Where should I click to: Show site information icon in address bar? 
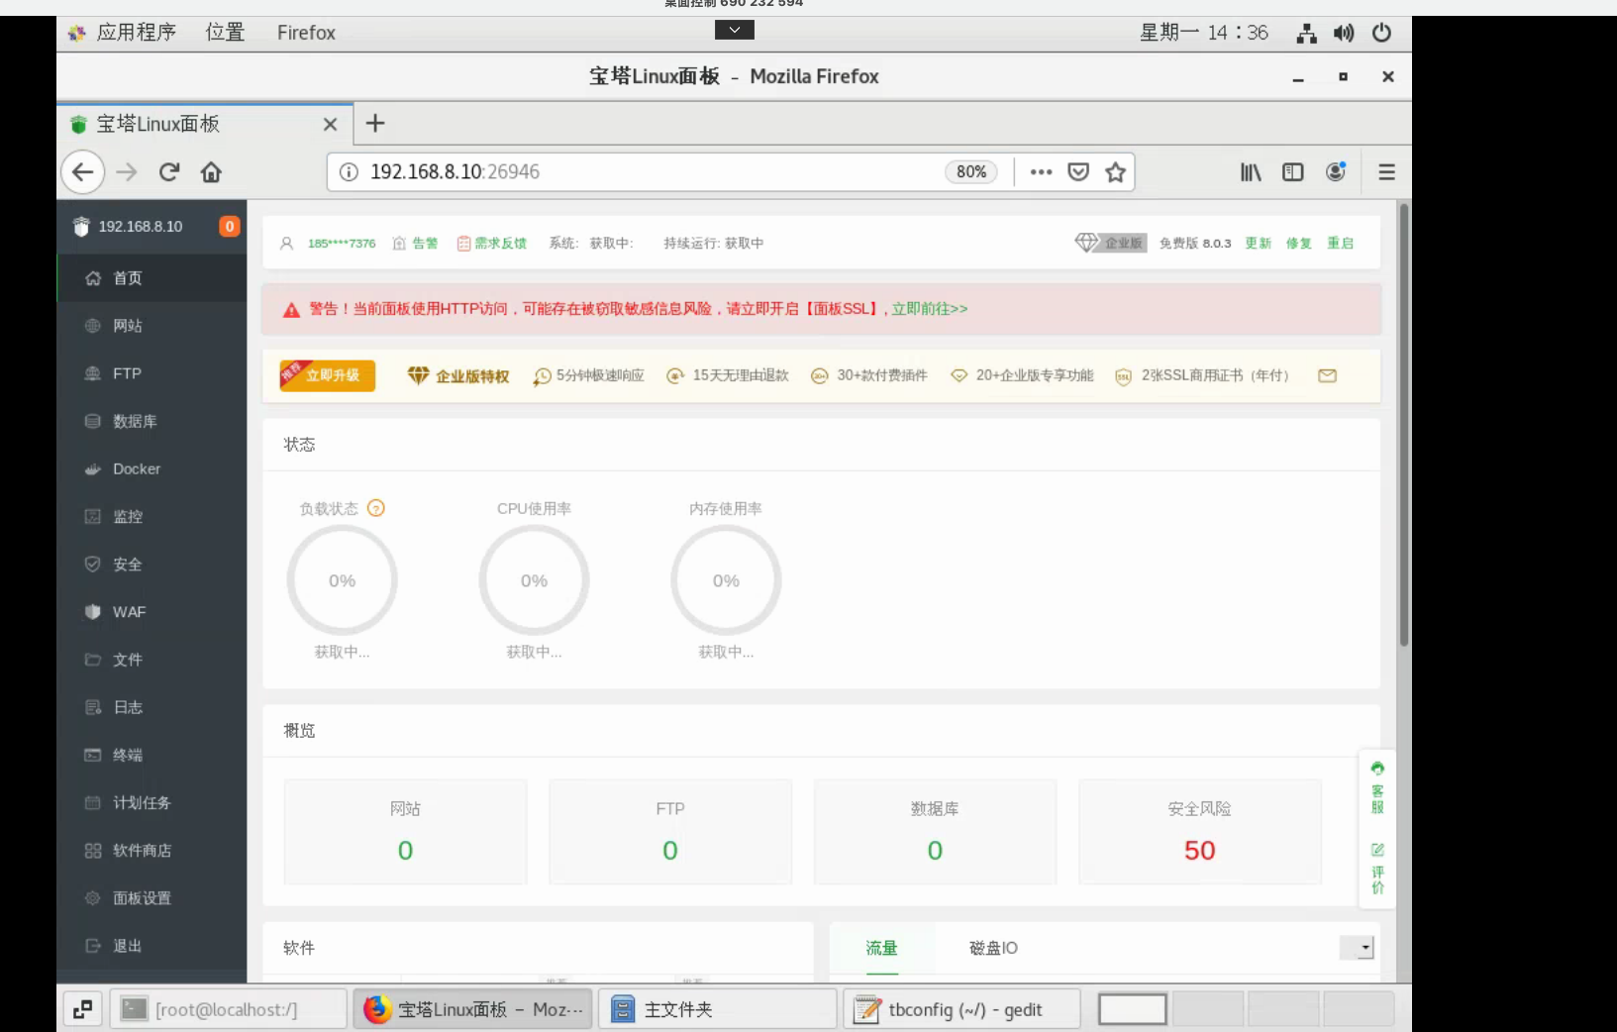(x=349, y=172)
